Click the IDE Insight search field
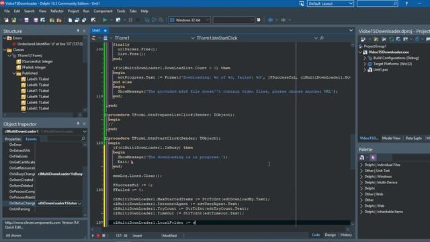 (377, 3)
